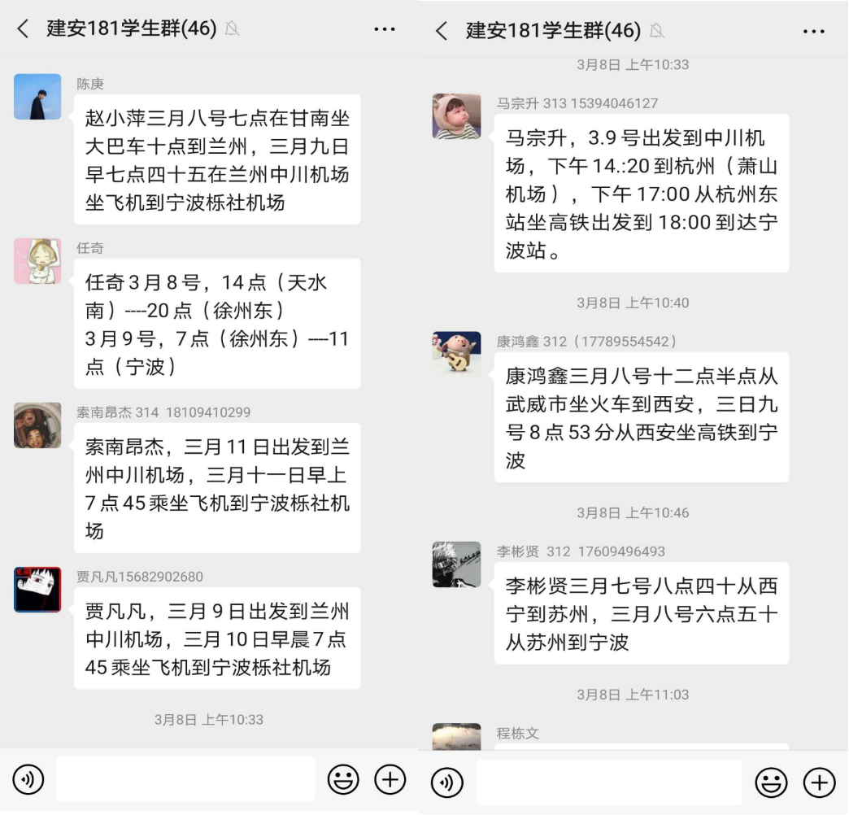The width and height of the screenshot is (849, 815).
Task: Open 马宗升's baby photo avatar
Action: 456,116
